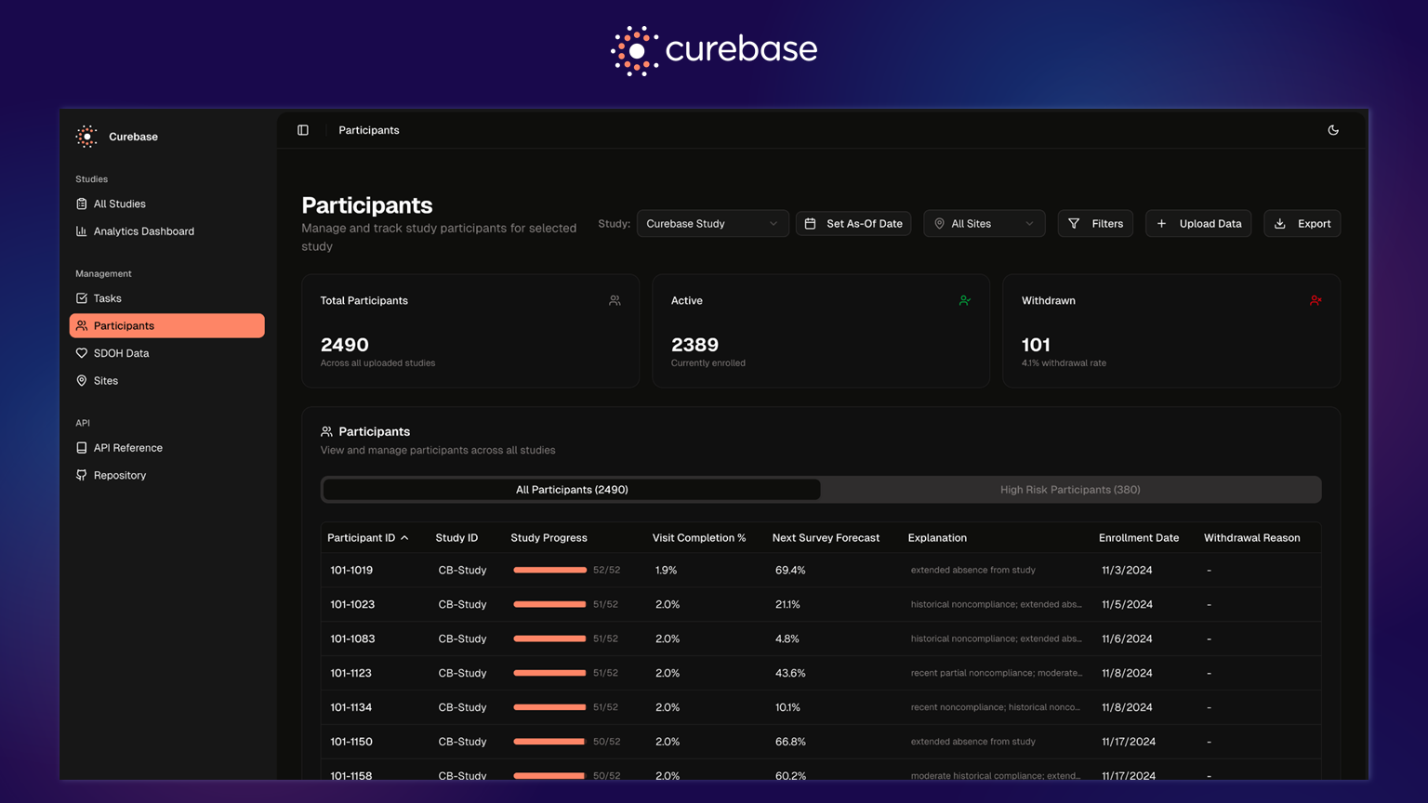Navigate to the Sites page
This screenshot has width=1428, height=803.
pos(105,381)
